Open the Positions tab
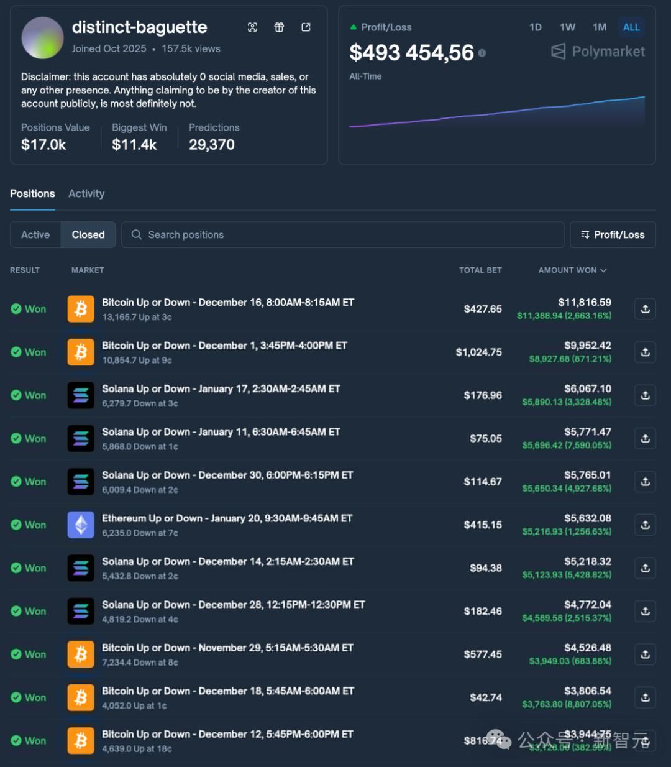This screenshot has height=767, width=671. 32,194
